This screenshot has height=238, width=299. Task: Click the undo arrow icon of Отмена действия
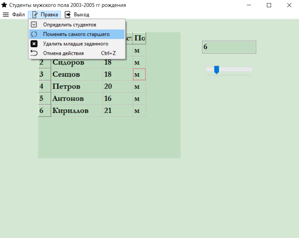[x=34, y=53]
